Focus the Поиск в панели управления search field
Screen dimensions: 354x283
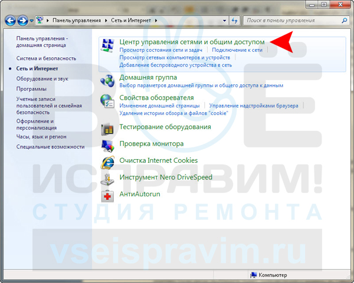tap(293, 21)
